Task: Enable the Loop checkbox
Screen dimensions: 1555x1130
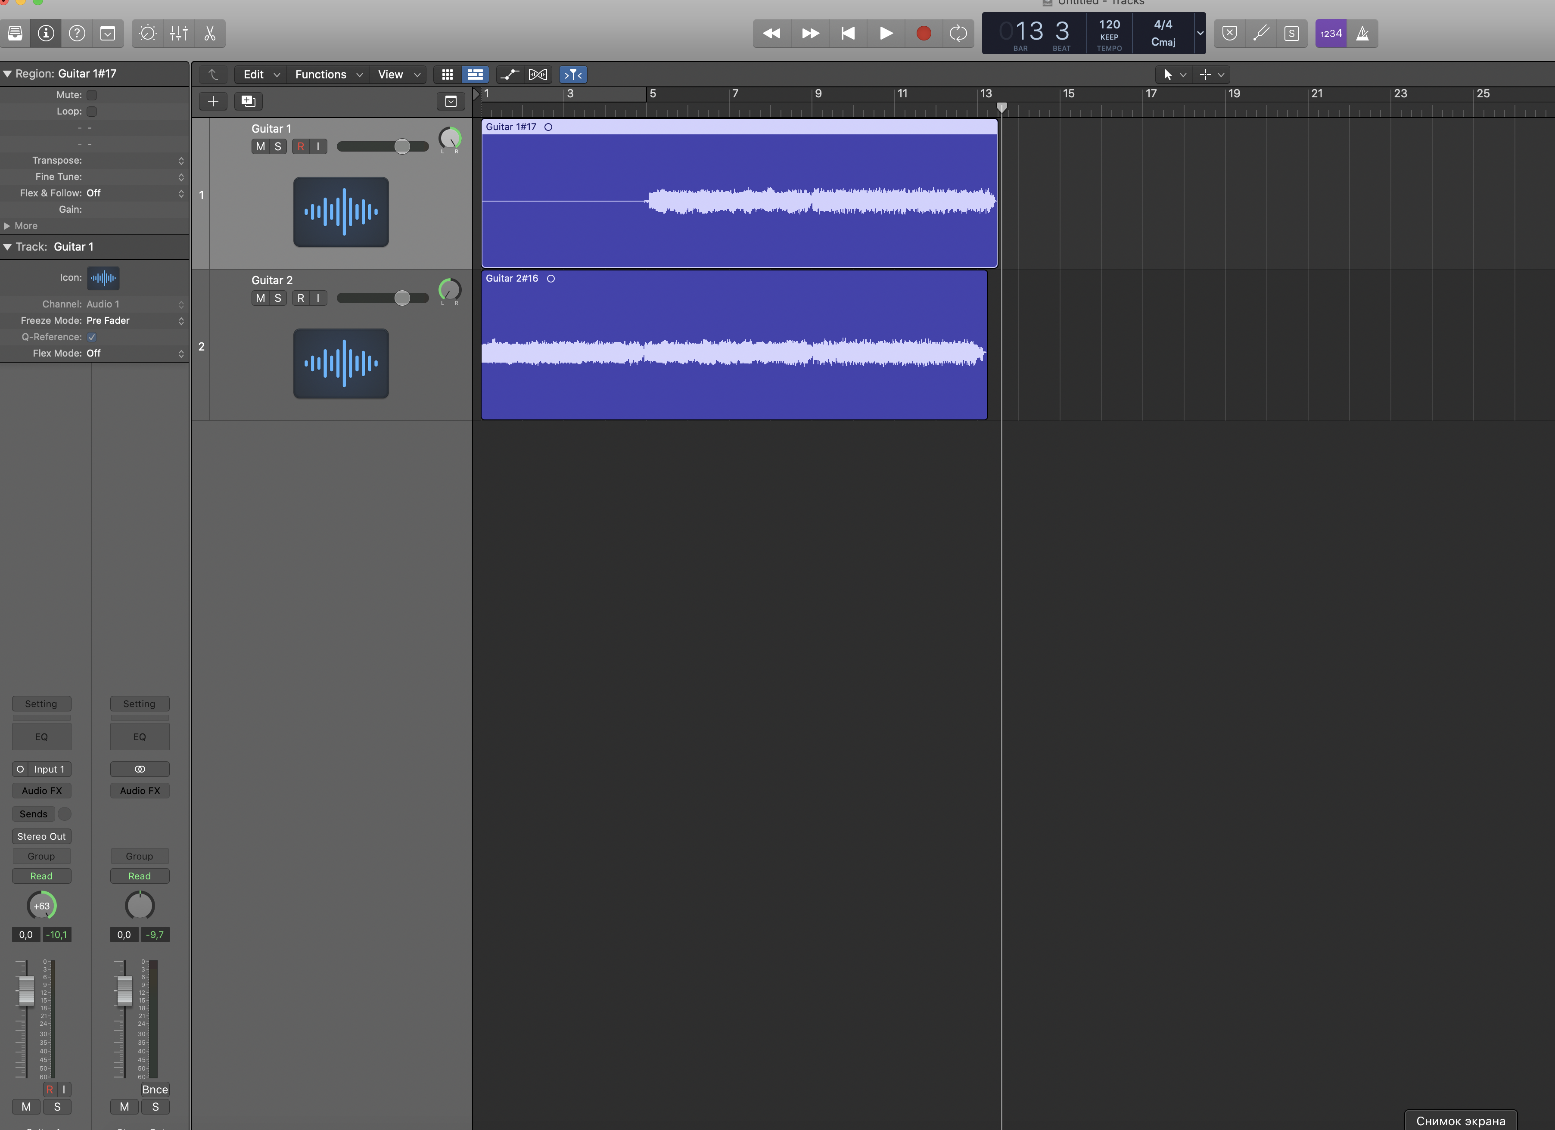Action: (92, 111)
